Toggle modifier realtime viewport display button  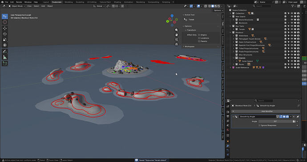(x=284, y=117)
